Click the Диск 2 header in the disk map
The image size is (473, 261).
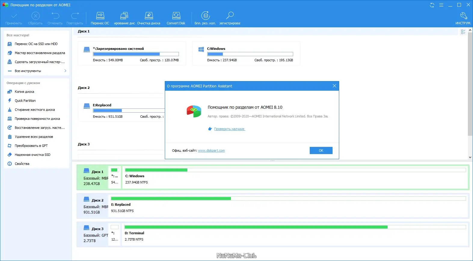(x=93, y=206)
